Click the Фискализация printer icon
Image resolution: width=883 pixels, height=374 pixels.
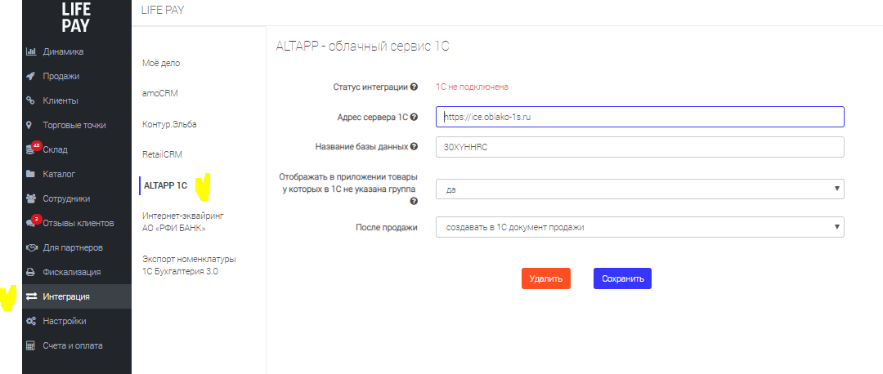coord(32,272)
